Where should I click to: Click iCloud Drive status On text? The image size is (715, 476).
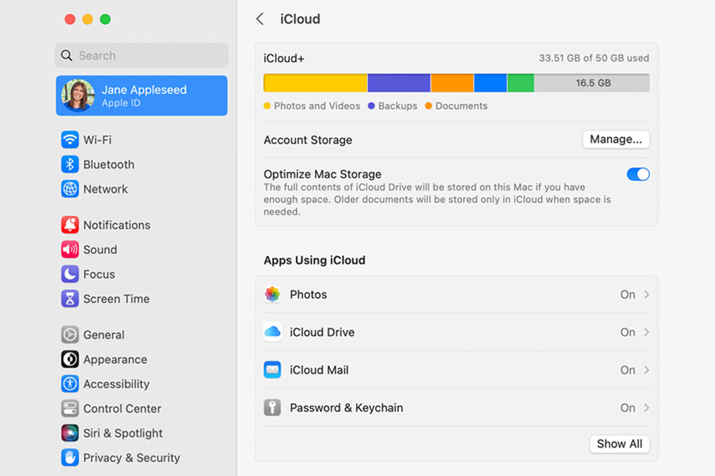[628, 332]
